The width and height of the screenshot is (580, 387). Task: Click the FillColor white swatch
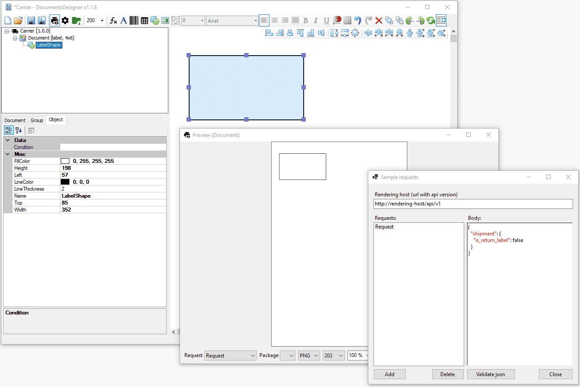[65, 161]
